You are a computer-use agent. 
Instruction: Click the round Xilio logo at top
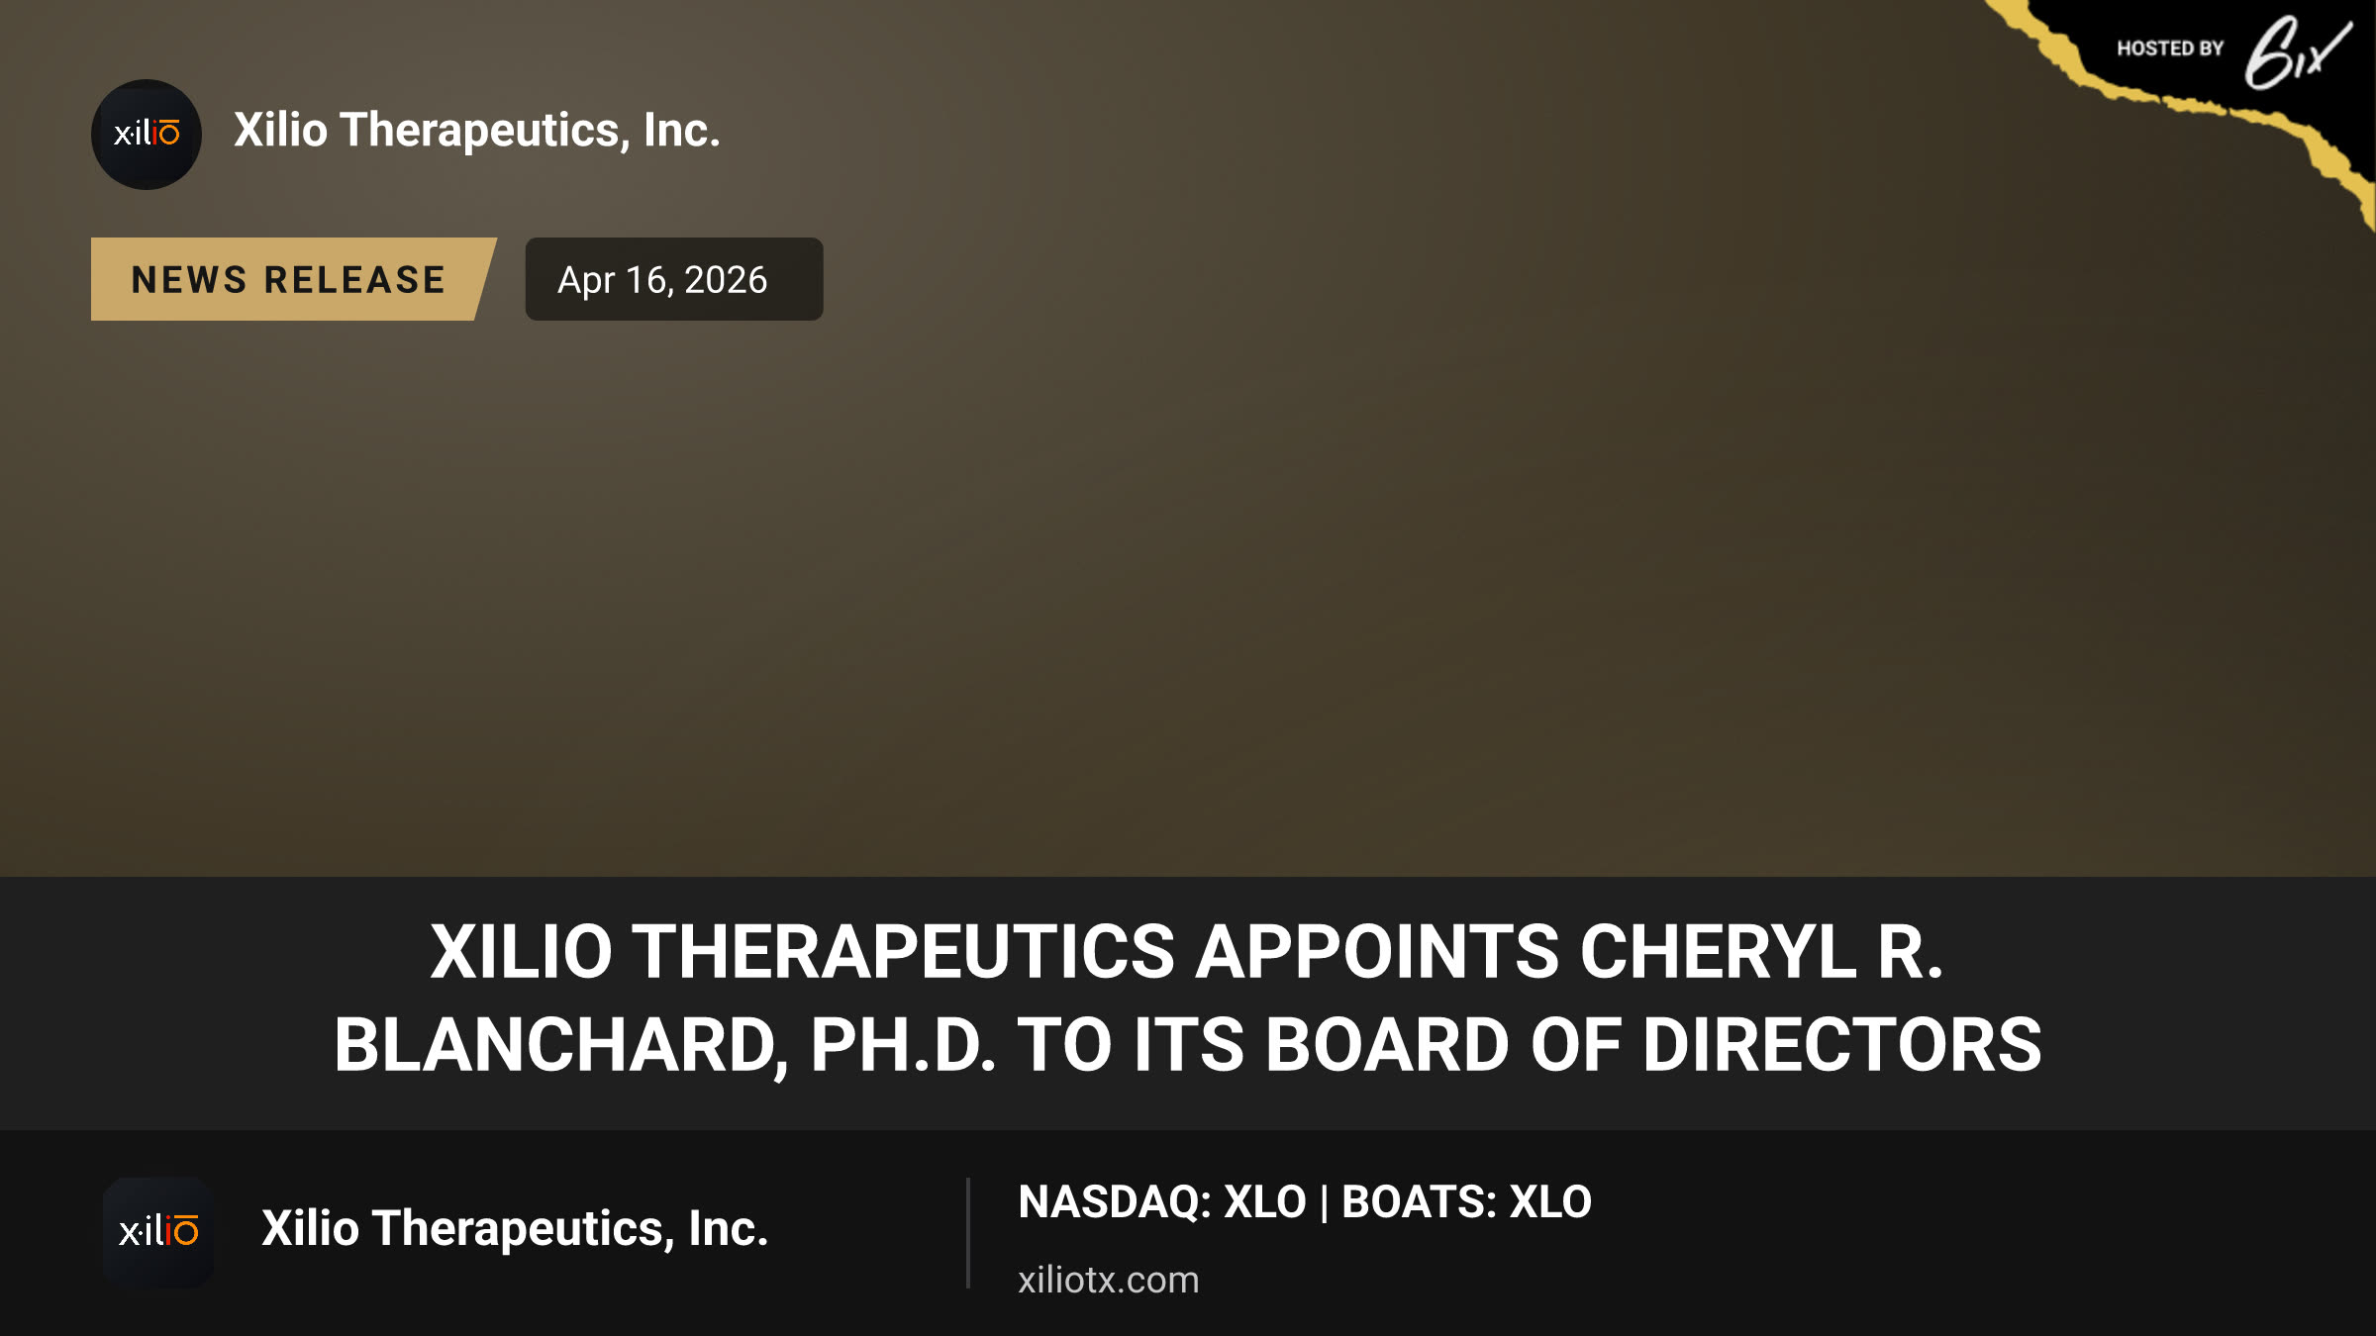(147, 135)
